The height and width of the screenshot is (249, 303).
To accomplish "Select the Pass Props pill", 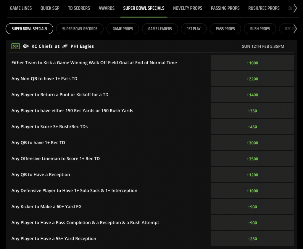I will [225, 29].
